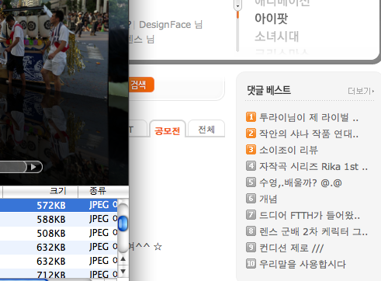The image size is (381, 281).
Task: Click the orange 검색 search button
Action: coord(141,85)
